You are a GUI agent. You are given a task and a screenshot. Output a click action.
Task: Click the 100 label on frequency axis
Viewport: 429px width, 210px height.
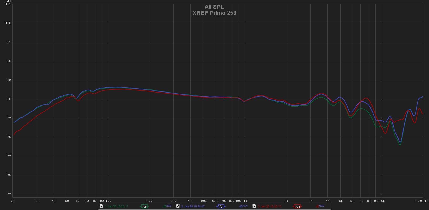pyautogui.click(x=108, y=201)
